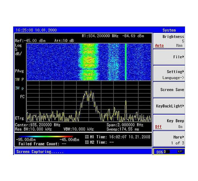The width and height of the screenshot is (198, 181).
Task: Click the Brightness value 5
Action: [183, 41]
